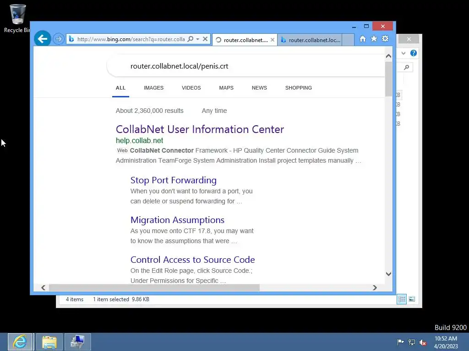Open Recycle Bin desktop icon
The image size is (469, 351).
click(17, 18)
